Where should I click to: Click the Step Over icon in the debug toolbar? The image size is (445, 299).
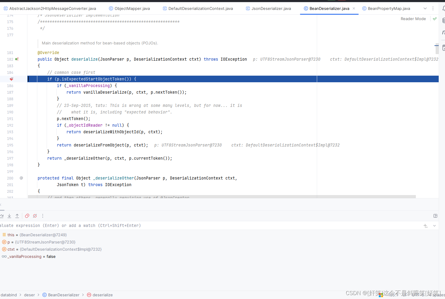click(2, 216)
